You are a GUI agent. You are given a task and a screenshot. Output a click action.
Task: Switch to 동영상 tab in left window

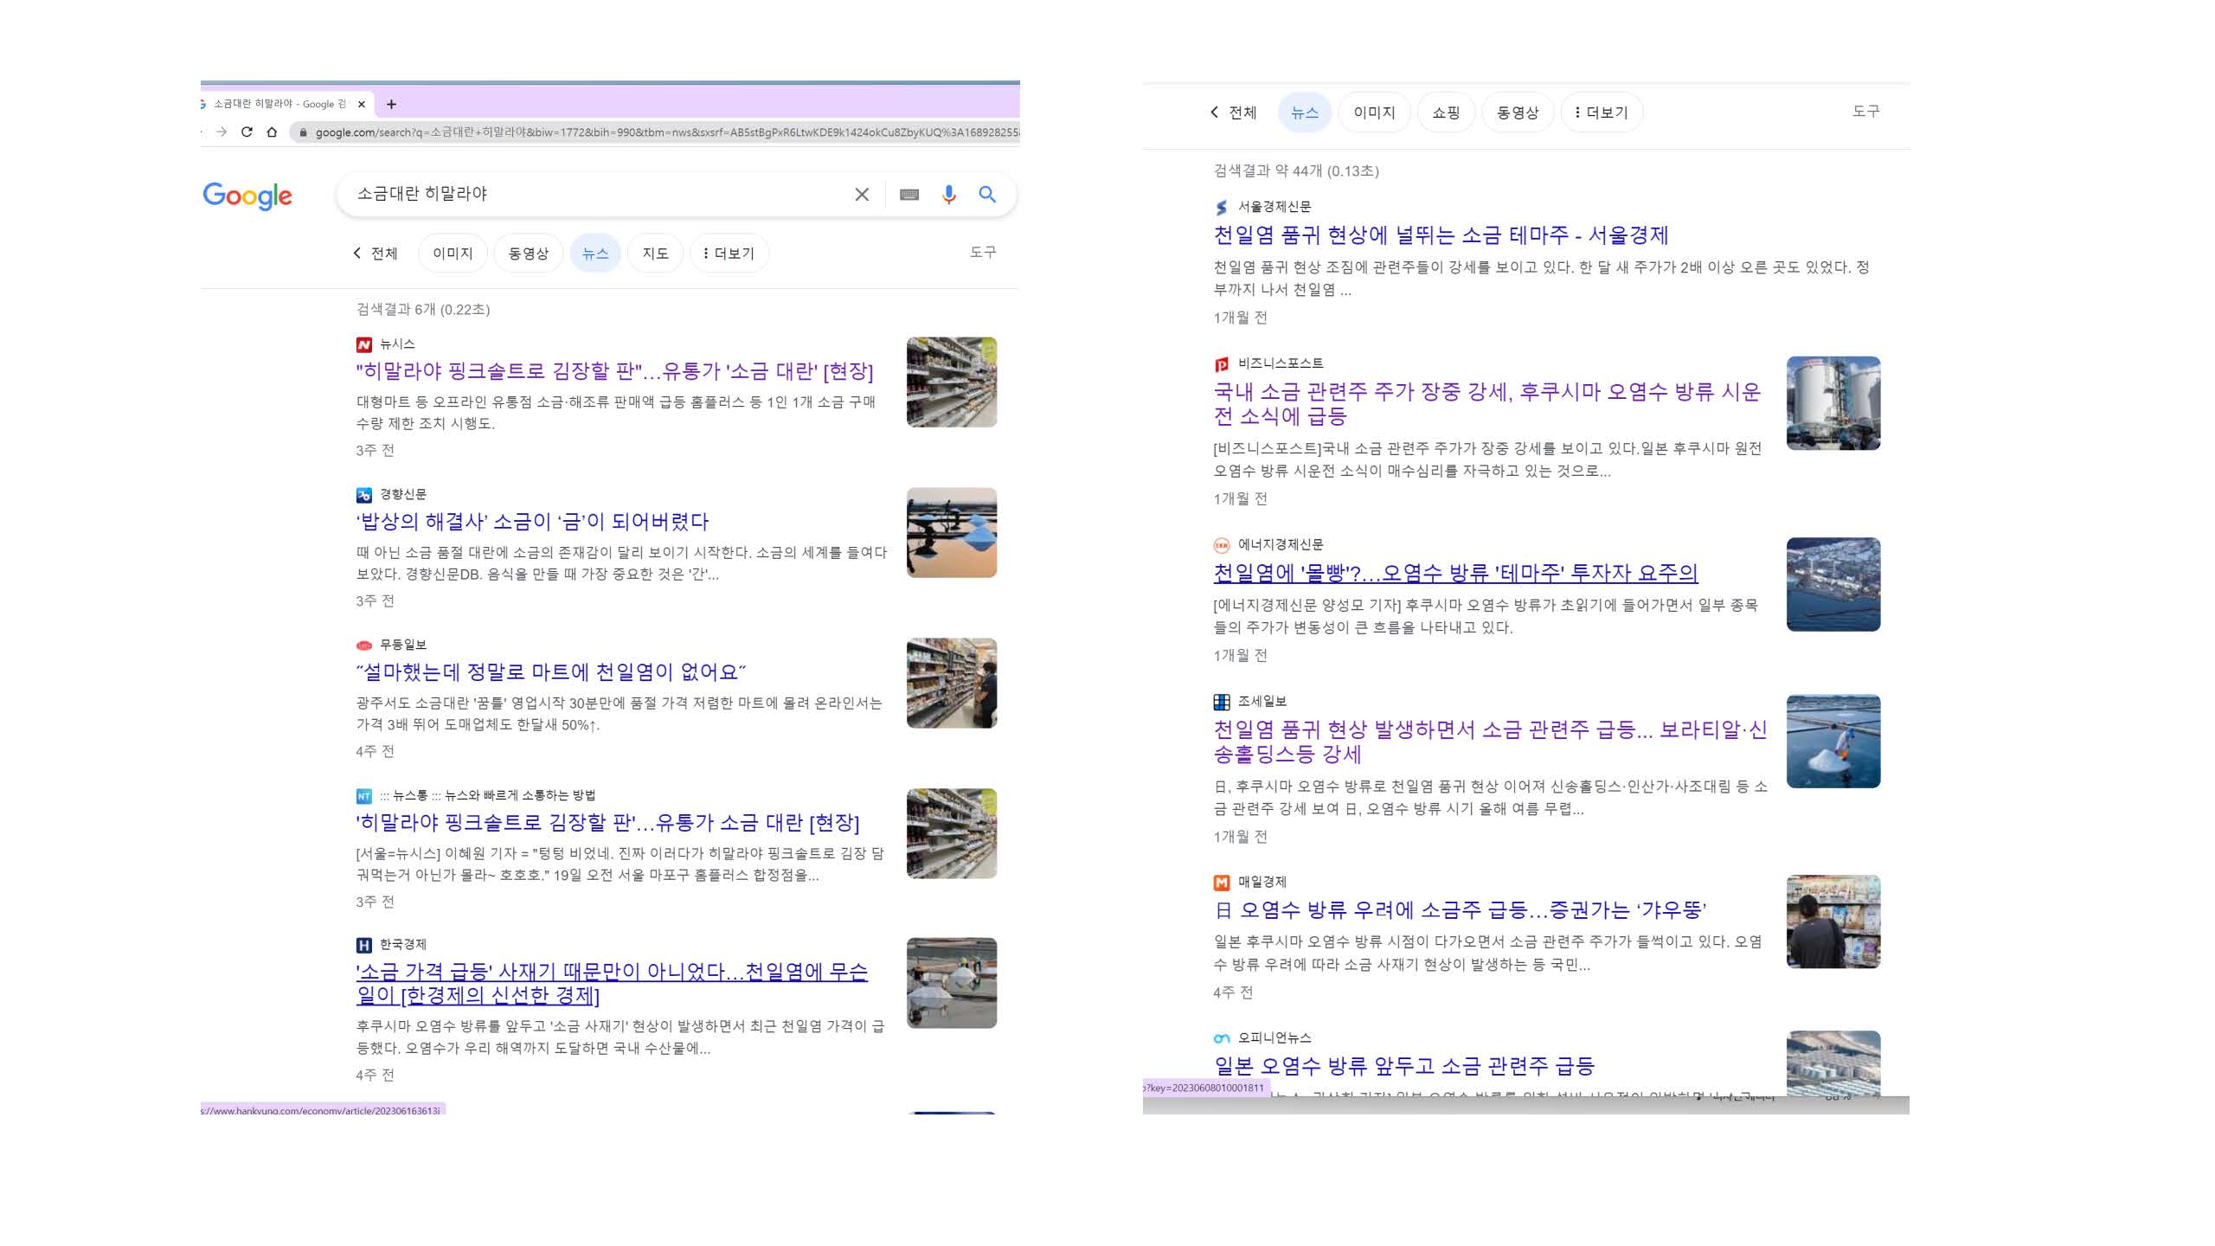pos(528,253)
